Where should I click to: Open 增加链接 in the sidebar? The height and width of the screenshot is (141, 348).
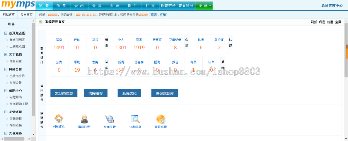[x=15, y=125]
